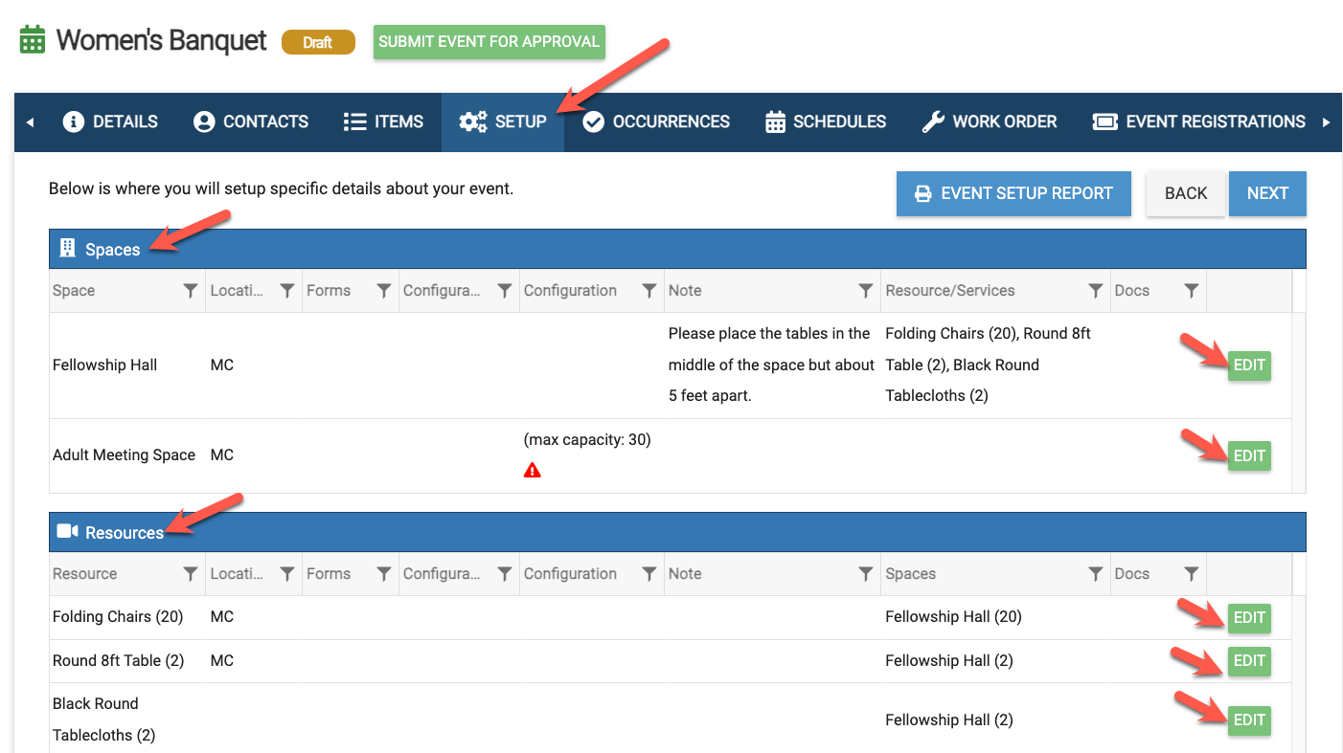This screenshot has width=1343, height=753.
Task: Click the Docs filter icon in Resources
Action: pos(1191,574)
